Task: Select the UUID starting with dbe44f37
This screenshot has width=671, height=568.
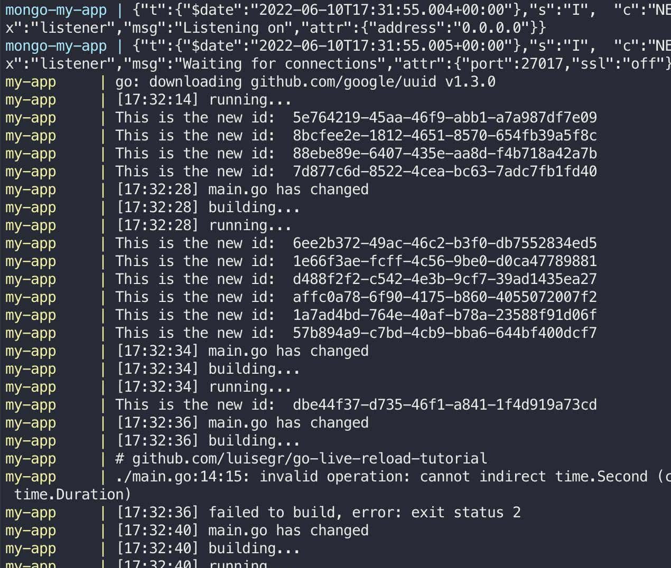Action: (x=444, y=405)
